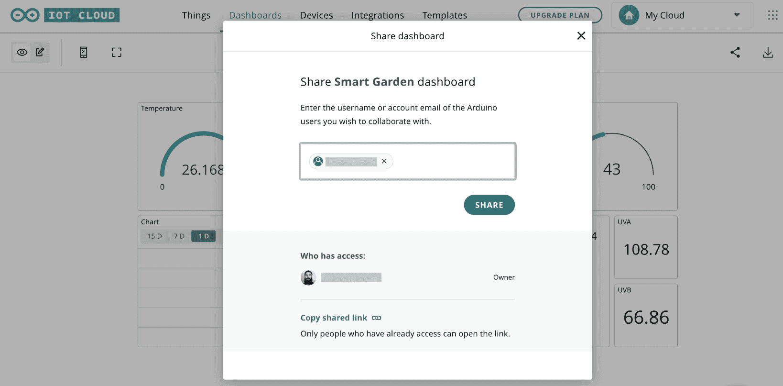
Task: Click the UPGRADE PLAN button
Action: (x=560, y=15)
